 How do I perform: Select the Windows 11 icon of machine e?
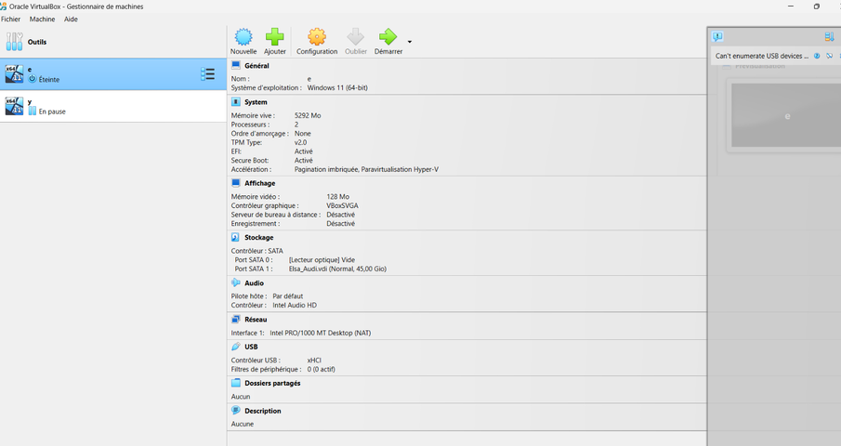15,74
